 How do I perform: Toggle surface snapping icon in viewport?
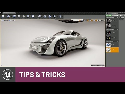click(86, 21)
